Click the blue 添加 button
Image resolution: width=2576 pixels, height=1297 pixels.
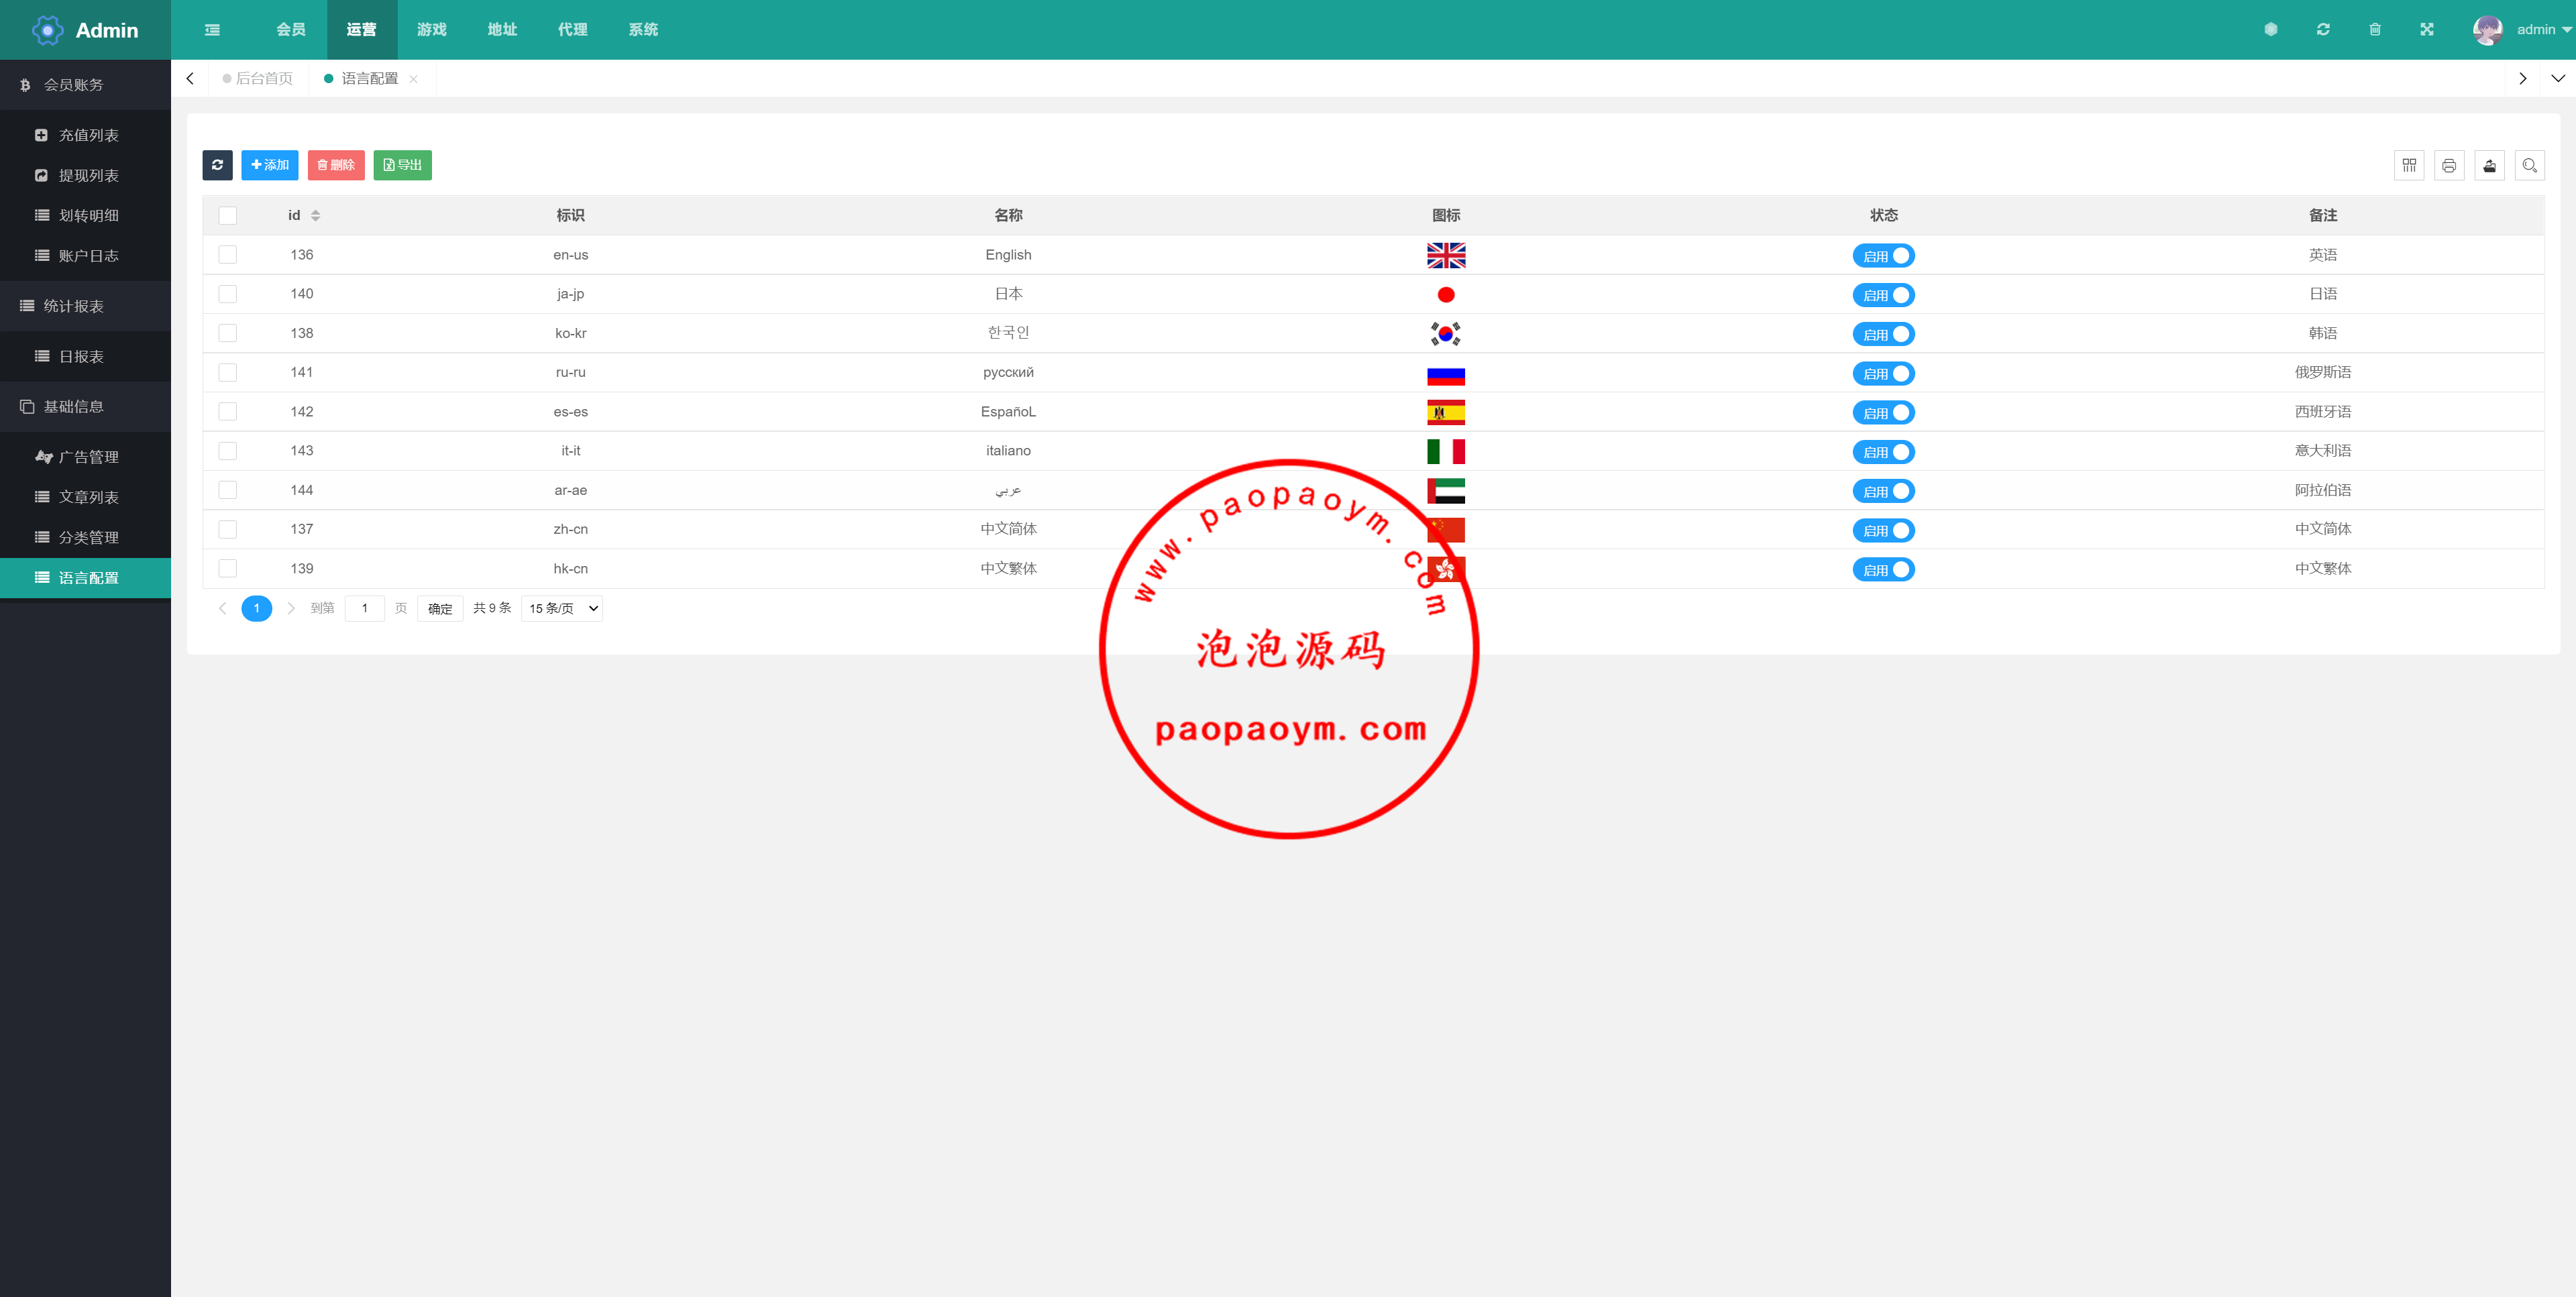point(269,165)
